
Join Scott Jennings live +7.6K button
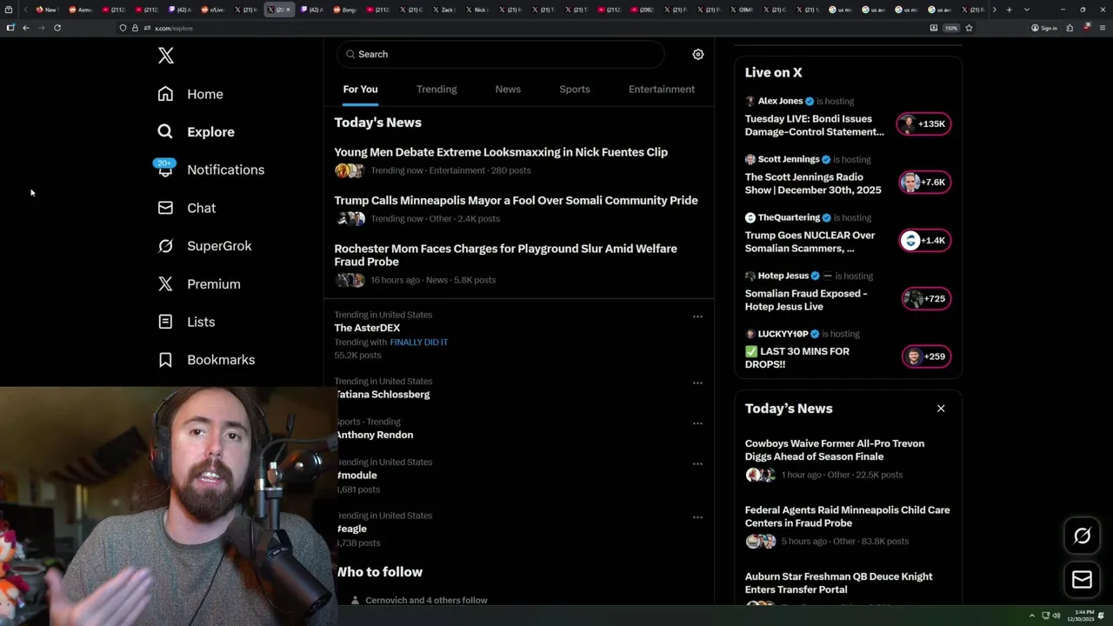tap(924, 182)
